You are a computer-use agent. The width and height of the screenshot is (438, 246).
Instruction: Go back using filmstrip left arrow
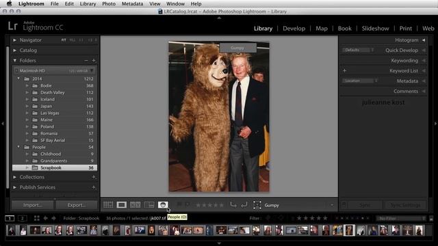[x=46, y=218]
